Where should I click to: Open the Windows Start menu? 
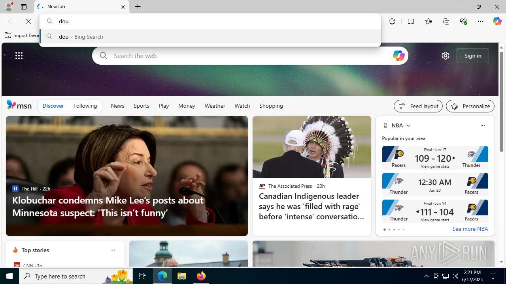point(9,276)
